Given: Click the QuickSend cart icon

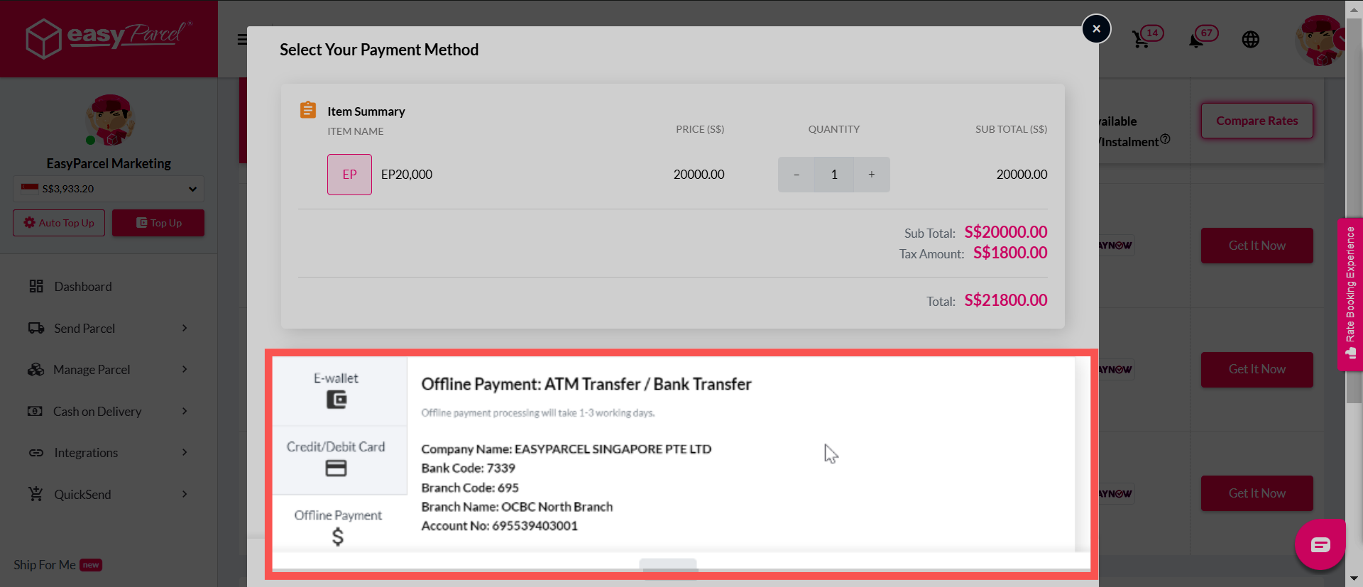Looking at the screenshot, I should (35, 493).
